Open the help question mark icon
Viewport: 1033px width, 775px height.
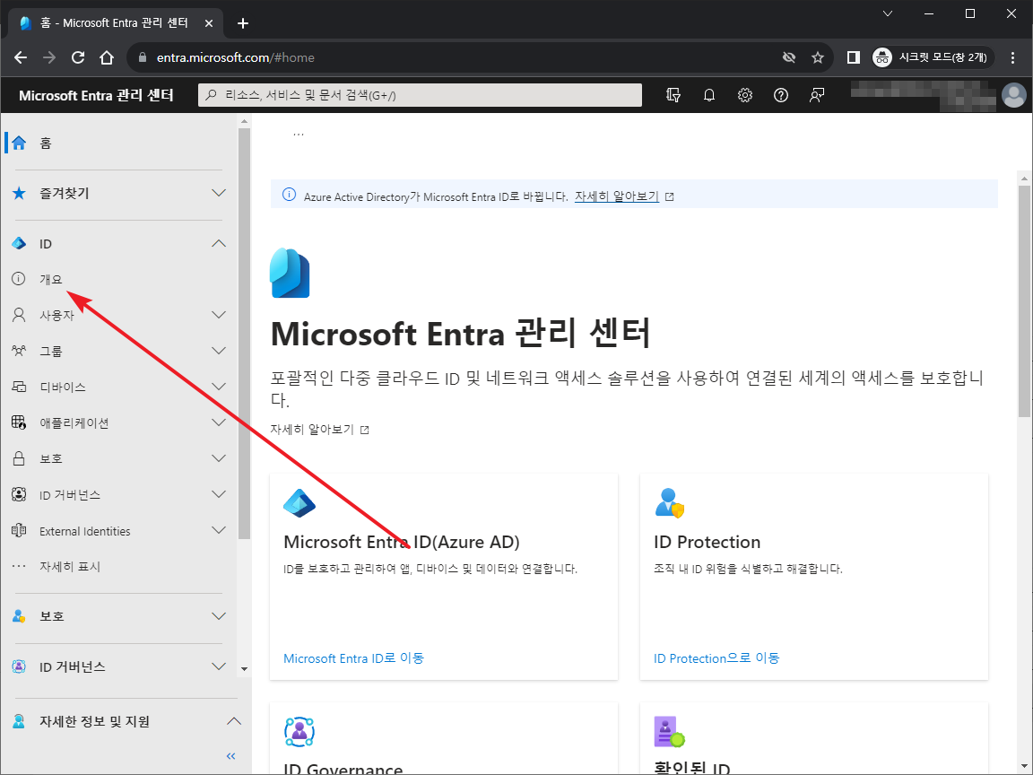point(781,96)
